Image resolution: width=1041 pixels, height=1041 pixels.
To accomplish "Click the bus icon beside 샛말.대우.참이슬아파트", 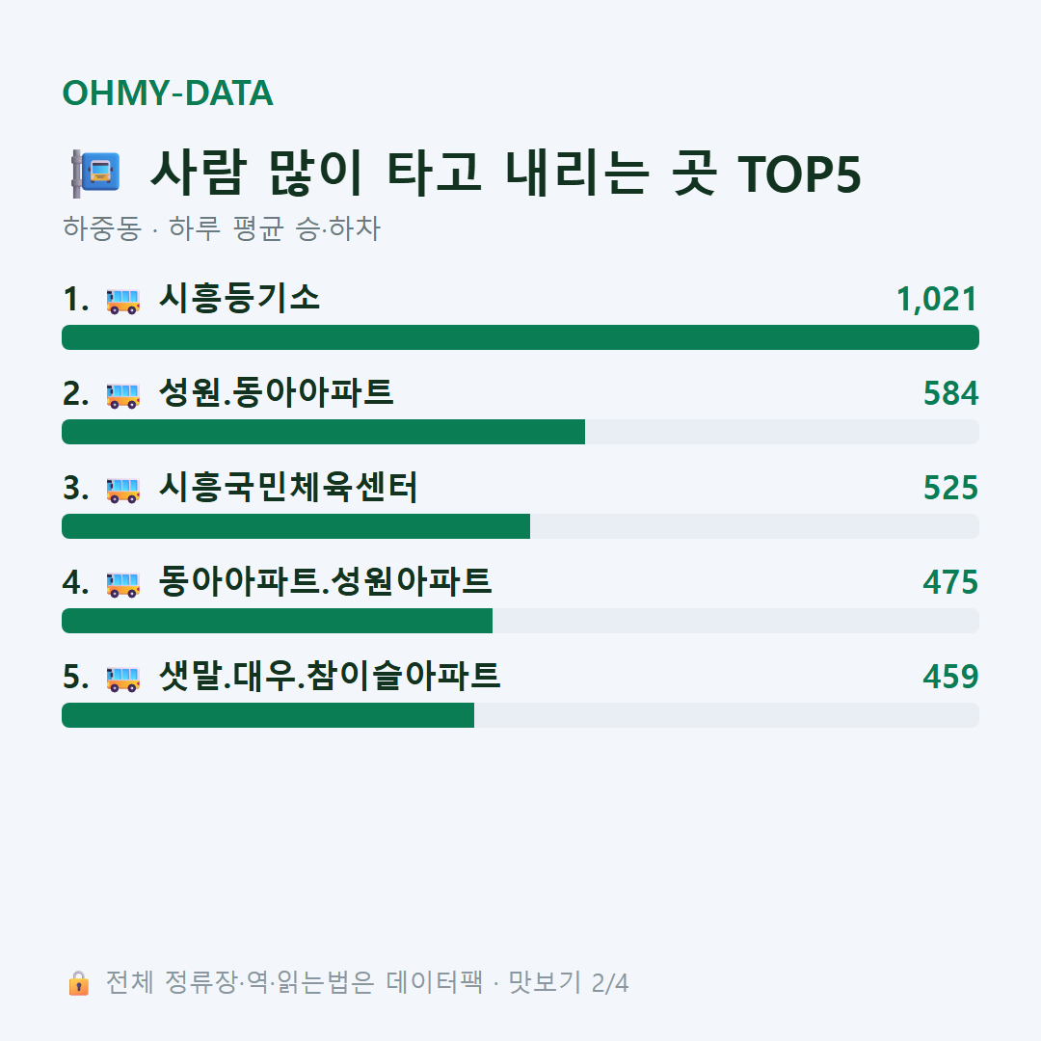I will click(122, 679).
